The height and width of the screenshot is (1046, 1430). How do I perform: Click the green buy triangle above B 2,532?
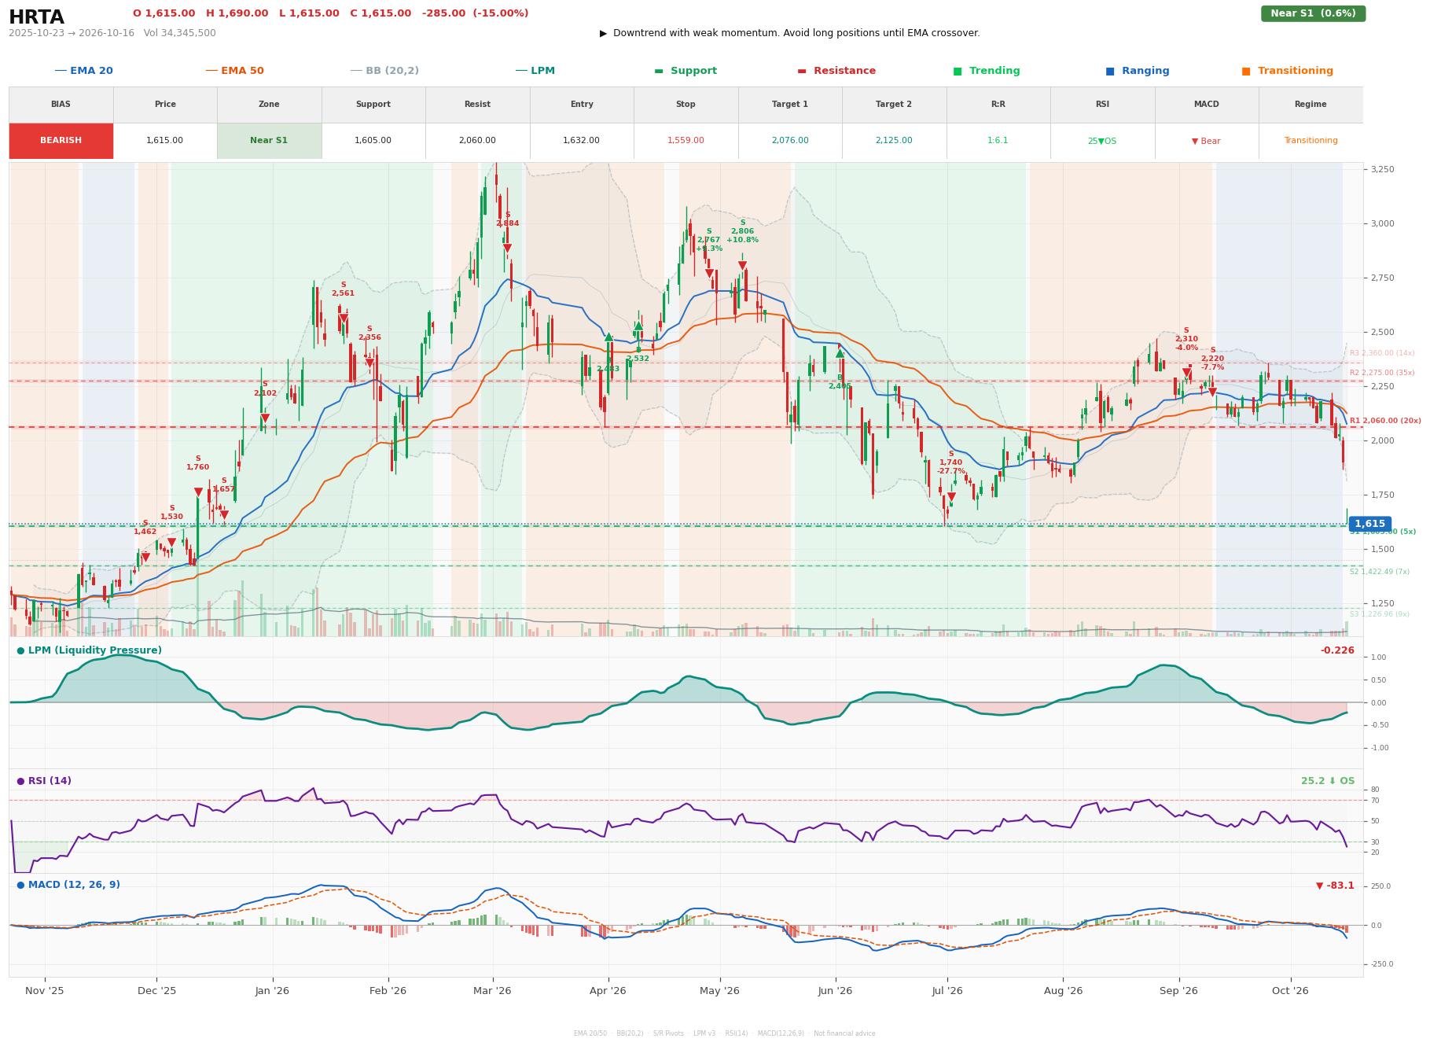[x=638, y=326]
